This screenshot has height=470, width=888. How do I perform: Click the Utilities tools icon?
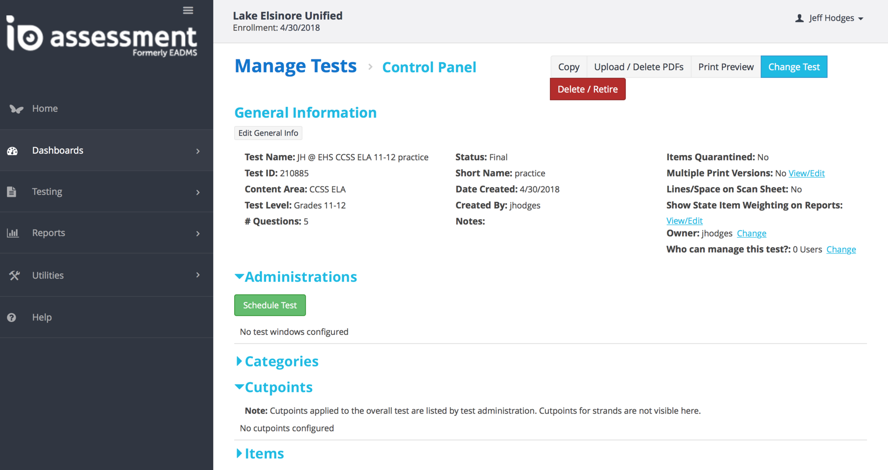click(x=14, y=276)
